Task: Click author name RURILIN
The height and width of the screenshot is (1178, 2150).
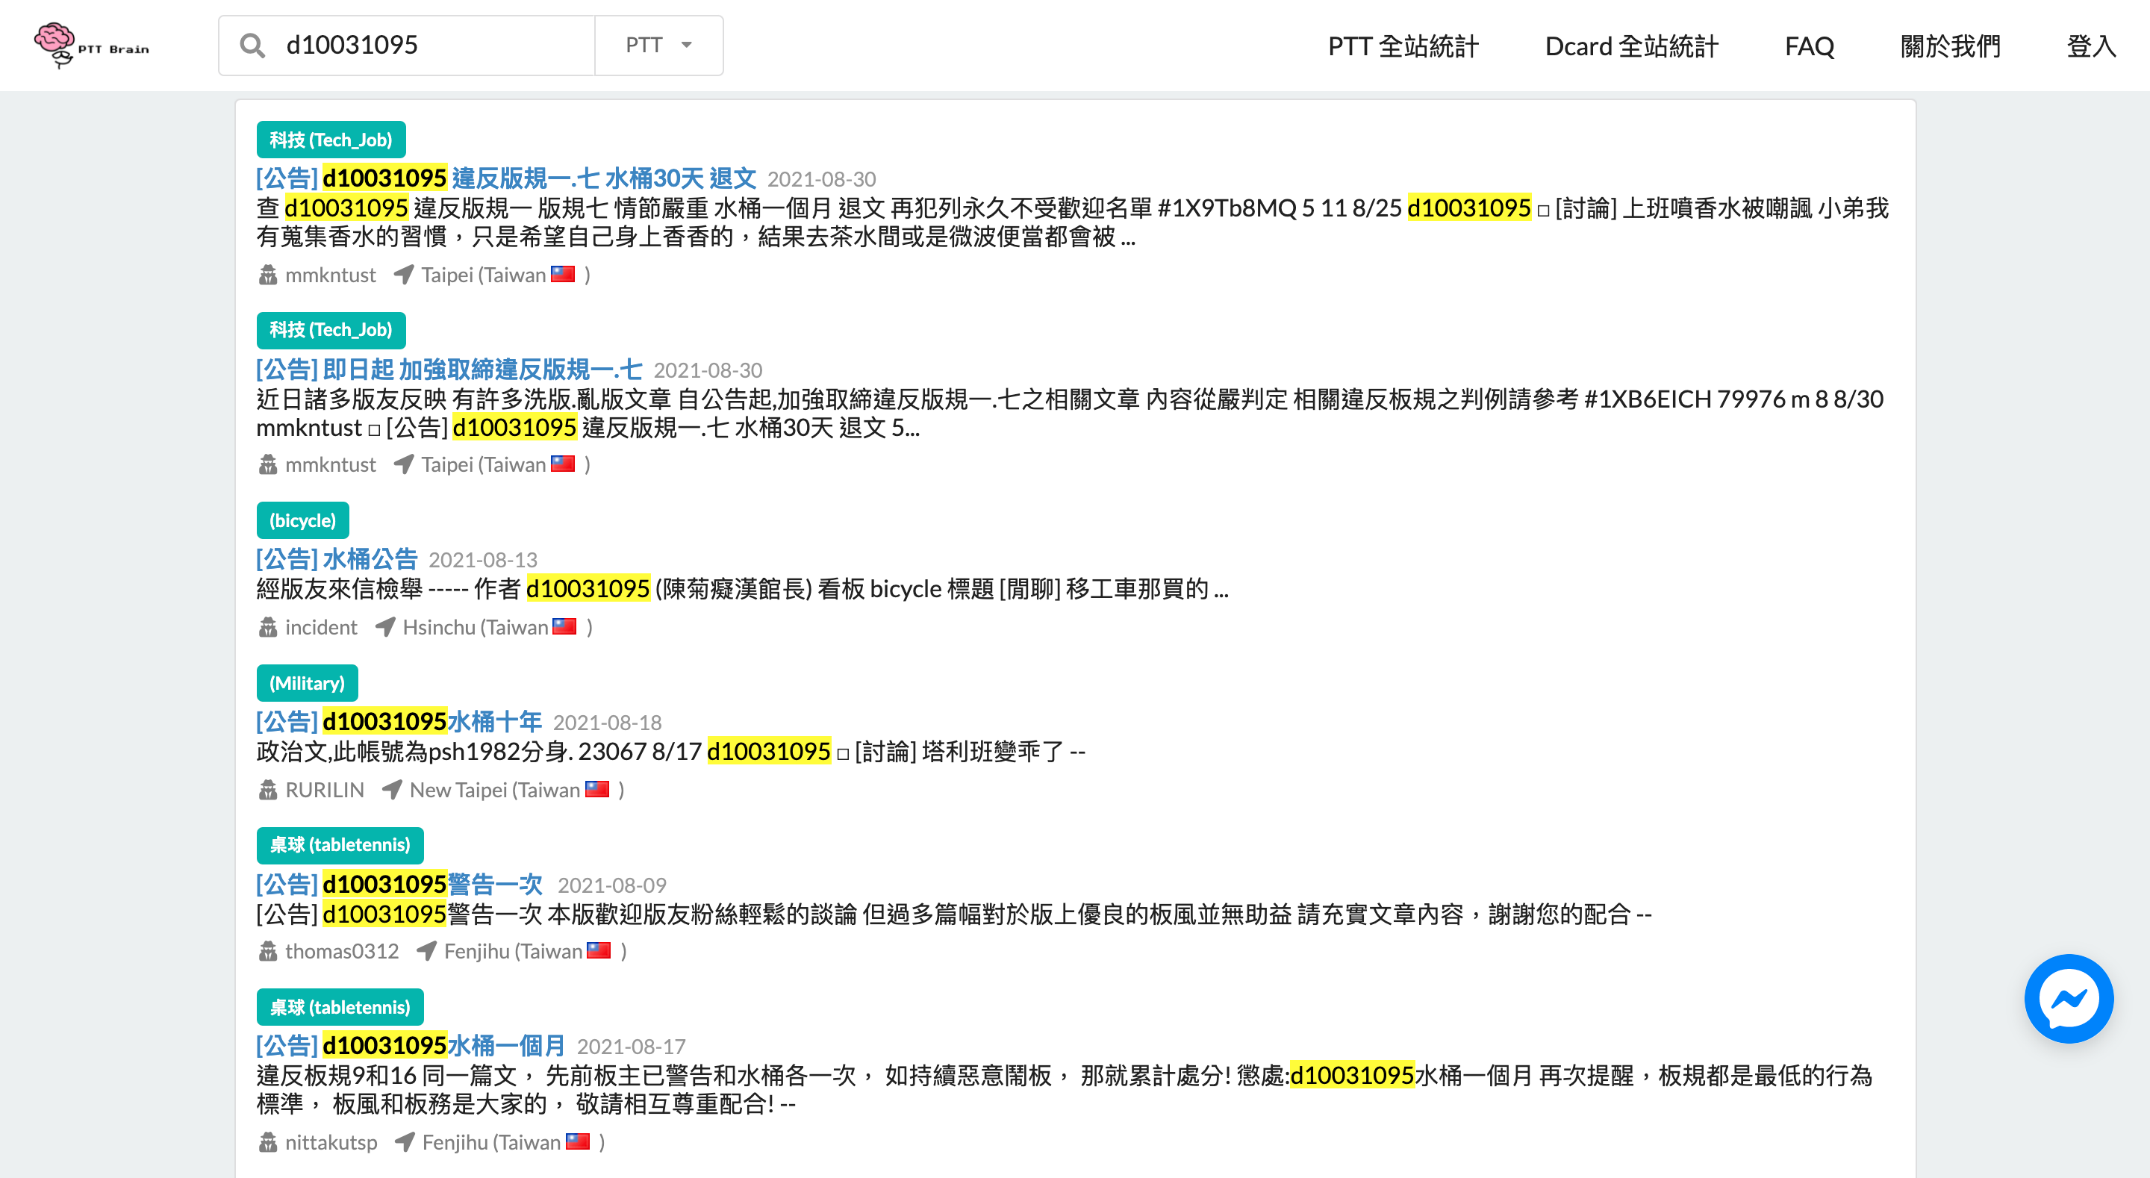Action: click(x=325, y=790)
